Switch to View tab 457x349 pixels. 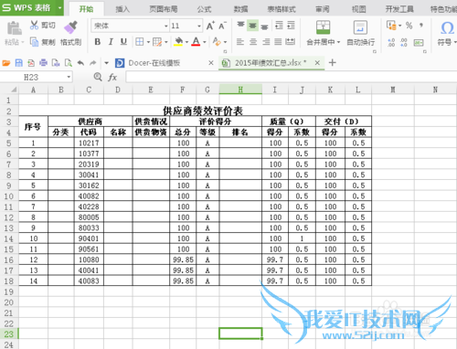coord(358,9)
